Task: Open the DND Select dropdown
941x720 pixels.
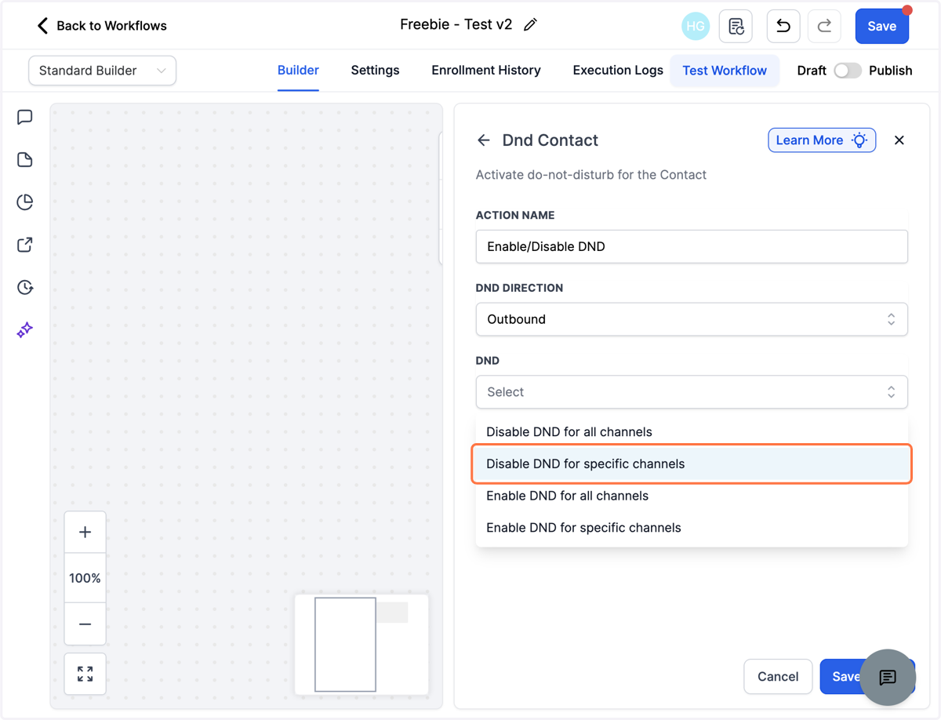Action: [692, 392]
